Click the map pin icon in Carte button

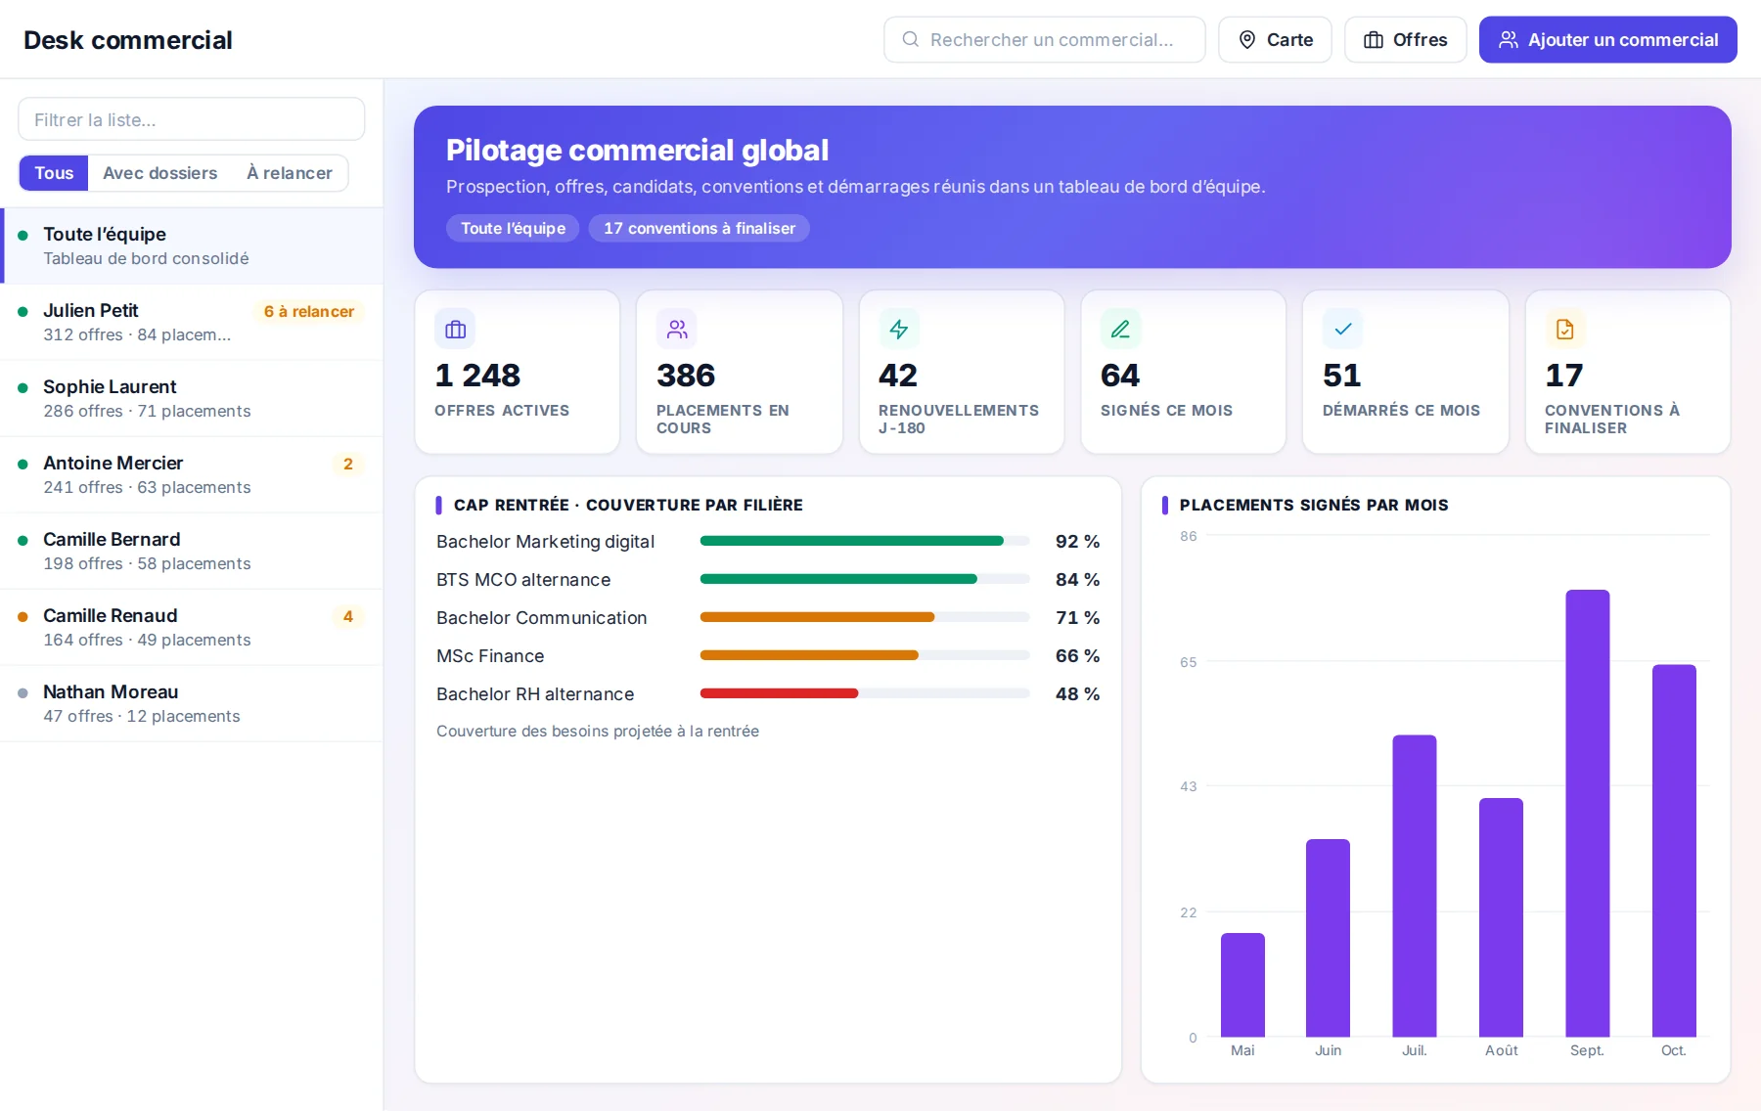pyautogui.click(x=1247, y=39)
